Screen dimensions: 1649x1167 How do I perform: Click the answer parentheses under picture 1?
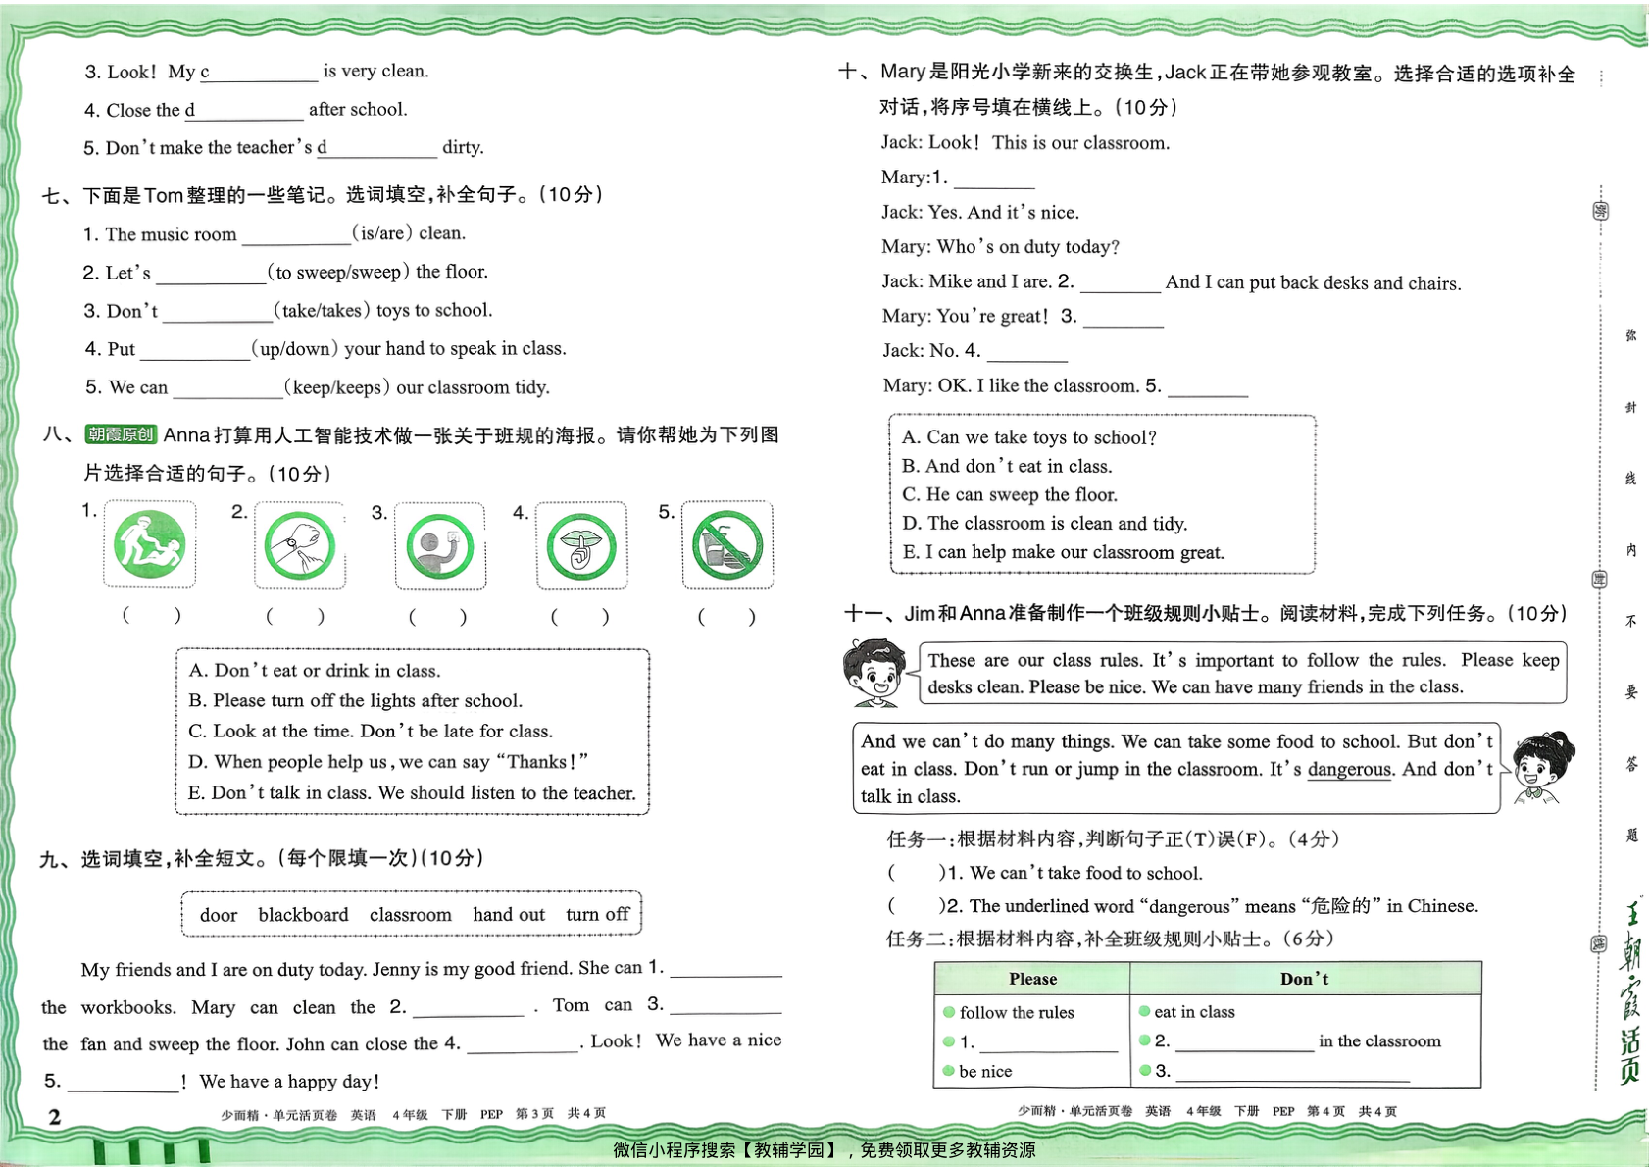(x=151, y=616)
